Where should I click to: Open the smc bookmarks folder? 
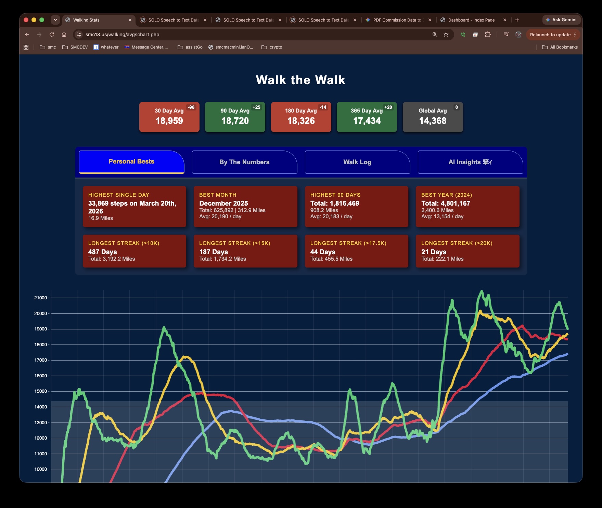click(x=48, y=47)
